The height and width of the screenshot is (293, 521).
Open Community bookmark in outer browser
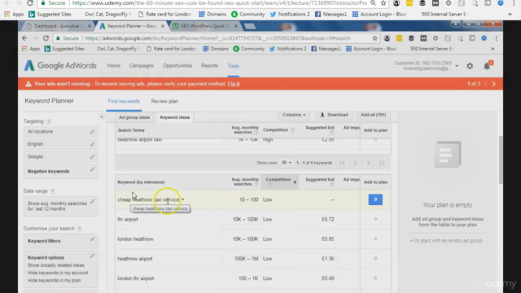[x=247, y=15]
